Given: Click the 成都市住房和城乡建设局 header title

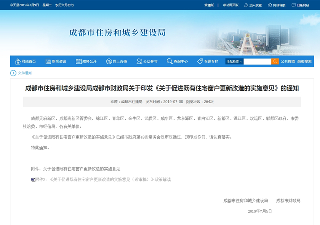Looking at the screenshot, I should tap(117, 33).
